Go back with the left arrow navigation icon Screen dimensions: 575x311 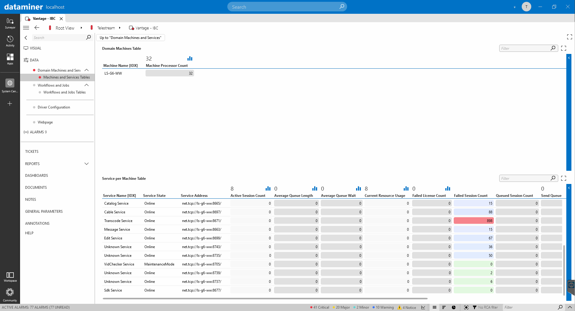pyautogui.click(x=37, y=28)
